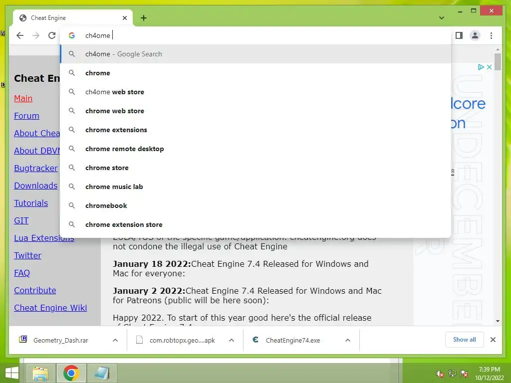This screenshot has width=511, height=383.
Task: Open the Twitter link
Action: click(x=28, y=255)
